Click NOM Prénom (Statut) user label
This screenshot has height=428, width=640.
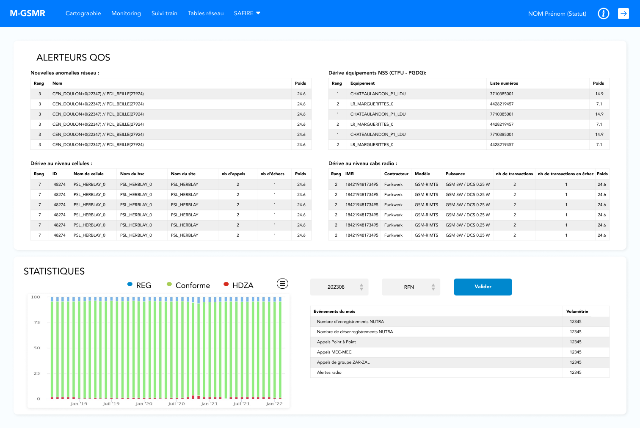coord(557,14)
